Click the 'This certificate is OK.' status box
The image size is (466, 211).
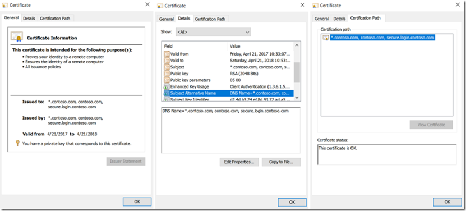[x=387, y=154]
